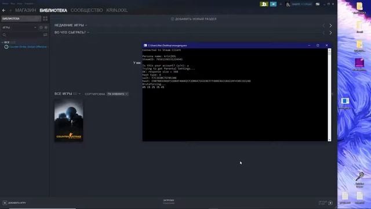Switch to the БИБЛИОТЕКА tab
This screenshot has height=209, width=371.
(x=53, y=10)
